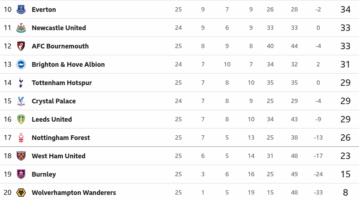The height and width of the screenshot is (201, 359).
Task: Click the Crystal Palace eagle crest
Action: click(21, 101)
